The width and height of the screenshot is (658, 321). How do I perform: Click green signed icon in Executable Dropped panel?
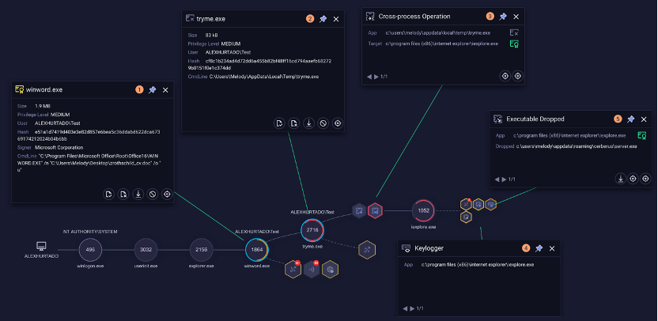point(641,135)
